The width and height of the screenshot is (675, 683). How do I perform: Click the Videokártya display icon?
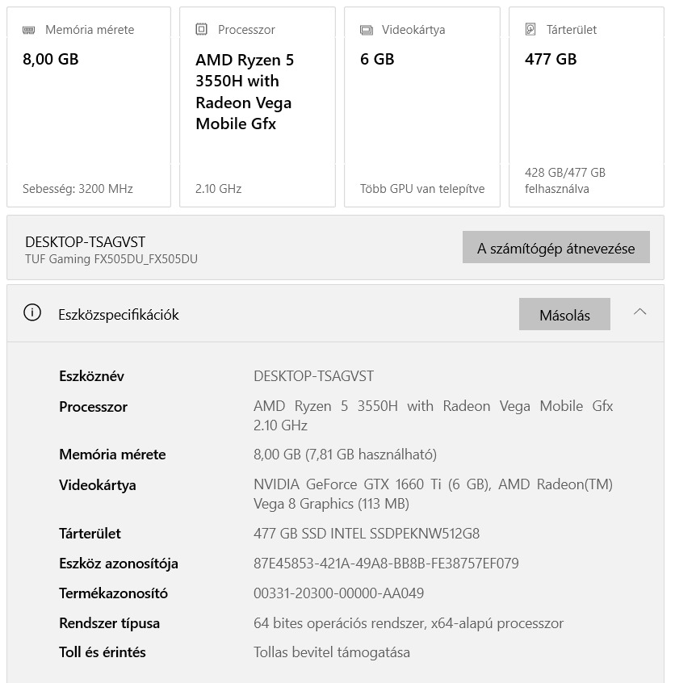367,30
